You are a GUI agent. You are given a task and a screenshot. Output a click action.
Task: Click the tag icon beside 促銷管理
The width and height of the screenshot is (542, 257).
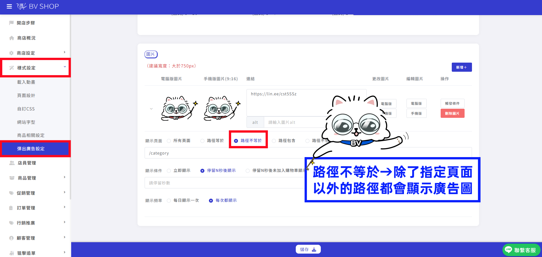pyautogui.click(x=11, y=193)
